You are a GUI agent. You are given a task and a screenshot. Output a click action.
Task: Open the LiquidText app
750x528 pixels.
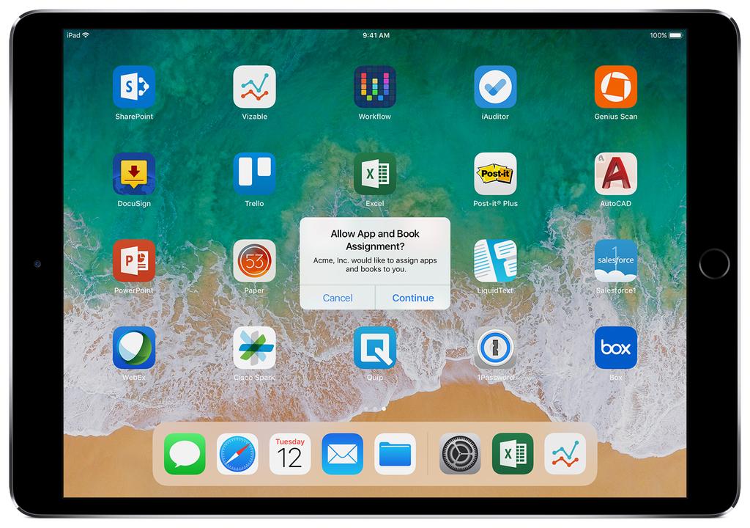click(495, 260)
